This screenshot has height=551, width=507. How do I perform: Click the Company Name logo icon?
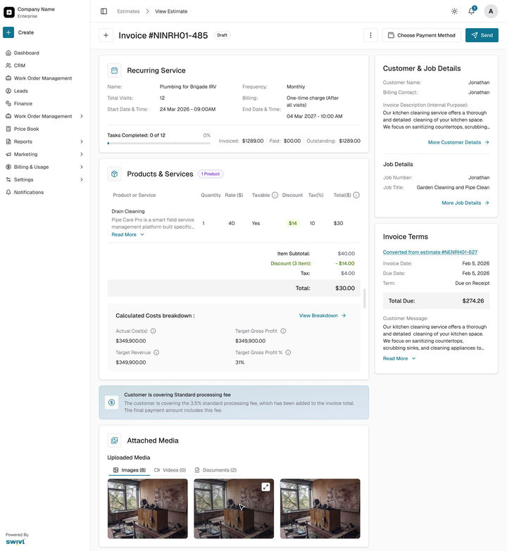(x=8, y=12)
